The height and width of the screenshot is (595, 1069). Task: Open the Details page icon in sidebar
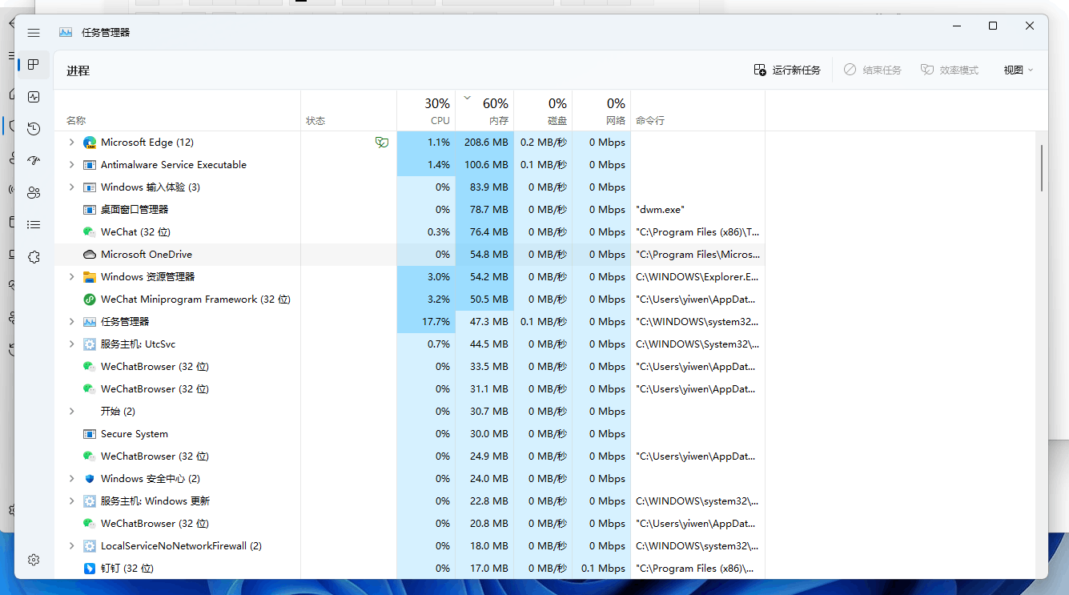point(34,225)
